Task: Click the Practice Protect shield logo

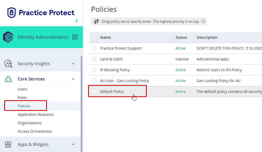Action: pyautogui.click(x=11, y=12)
